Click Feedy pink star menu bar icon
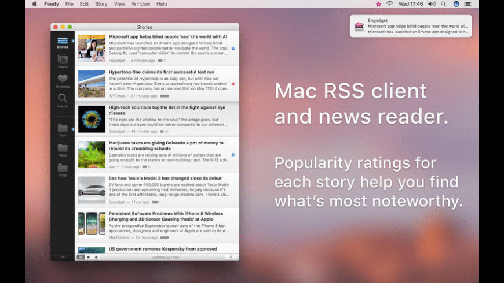504x283 pixels. [x=378, y=4]
